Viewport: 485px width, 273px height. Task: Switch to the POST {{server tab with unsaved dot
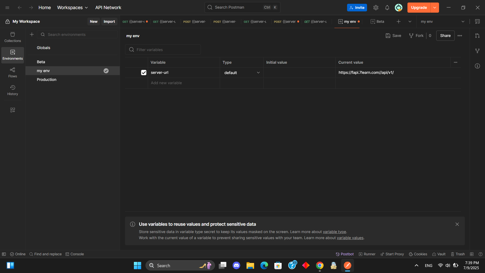286,21
